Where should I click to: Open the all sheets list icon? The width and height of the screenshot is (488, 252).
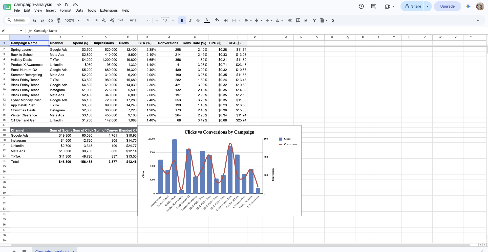point(24,251)
